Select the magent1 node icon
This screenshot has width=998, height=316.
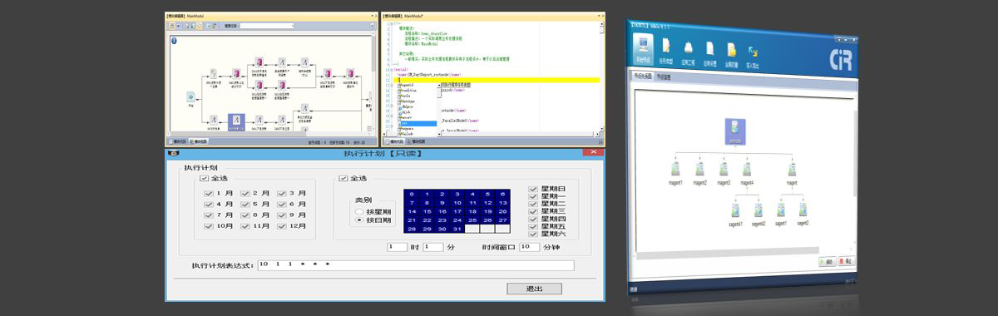pyautogui.click(x=675, y=169)
